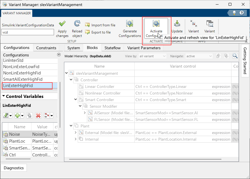Open the Getting Started side panel
The width and height of the screenshot is (250, 179).
tap(245, 61)
